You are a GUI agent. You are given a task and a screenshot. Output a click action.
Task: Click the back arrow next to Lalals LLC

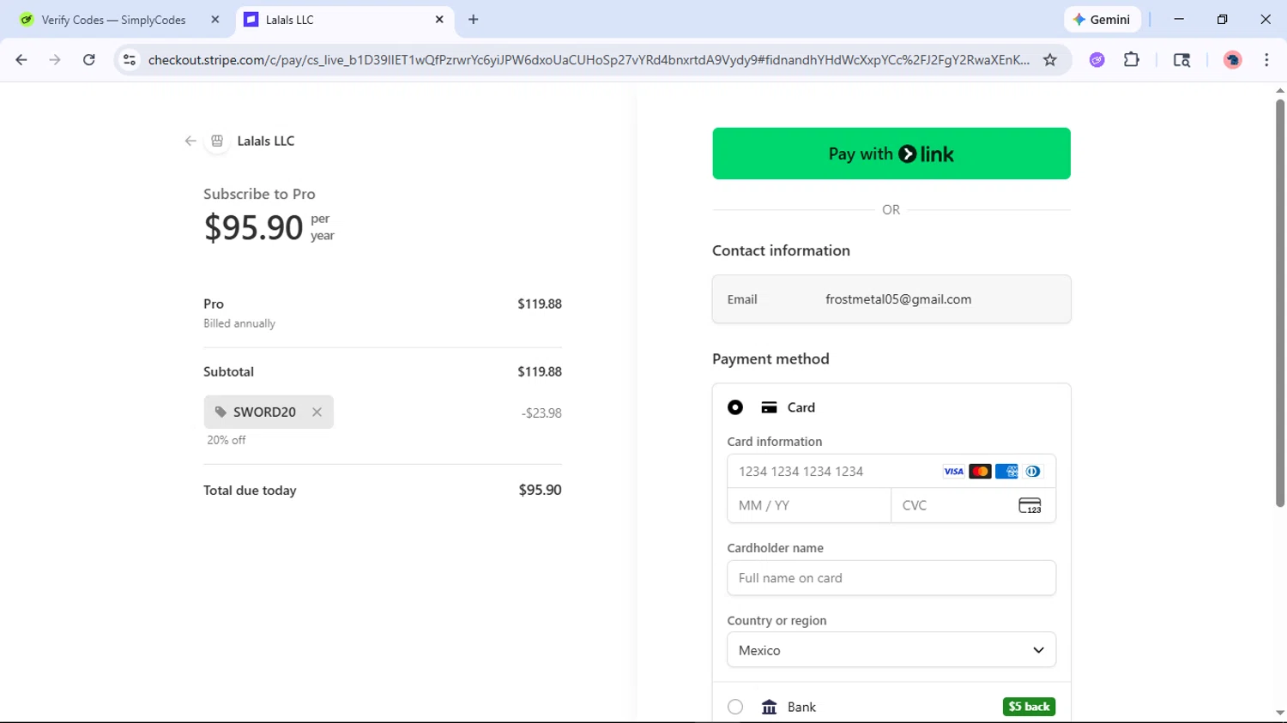pos(190,141)
